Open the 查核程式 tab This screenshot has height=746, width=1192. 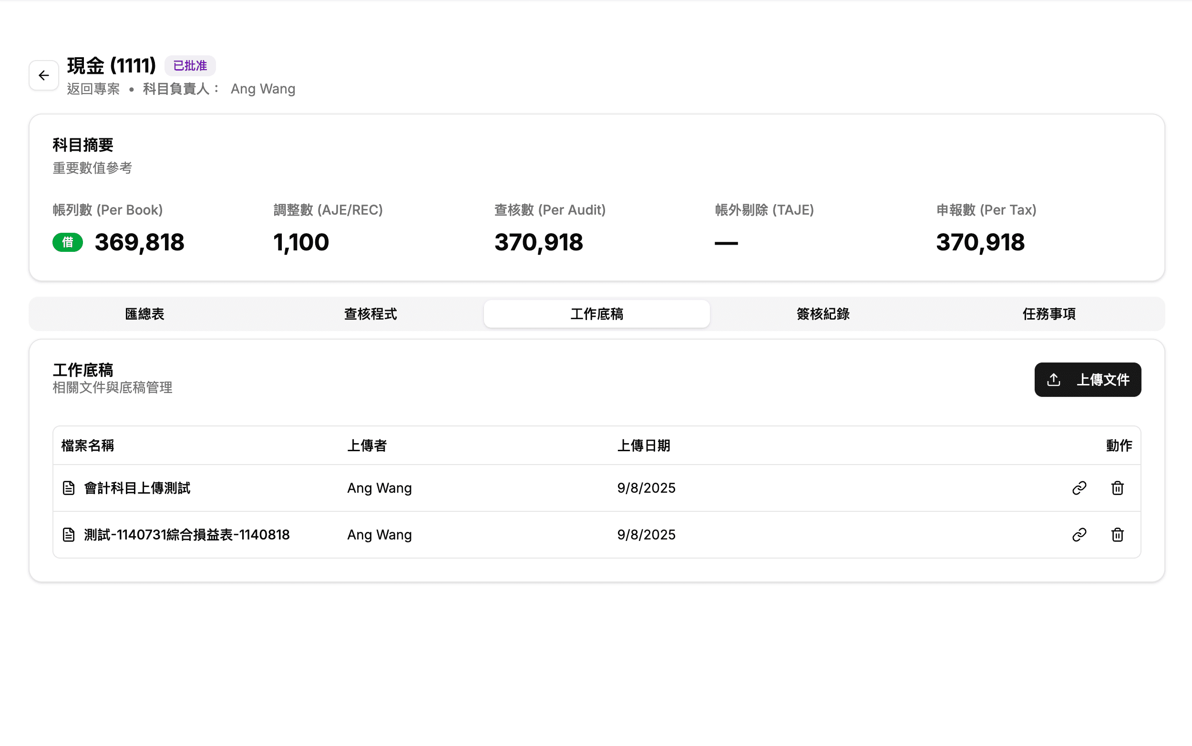coord(370,314)
